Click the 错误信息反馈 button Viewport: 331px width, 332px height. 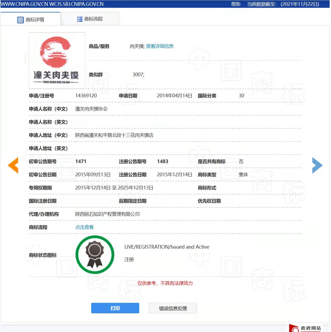tap(173, 308)
